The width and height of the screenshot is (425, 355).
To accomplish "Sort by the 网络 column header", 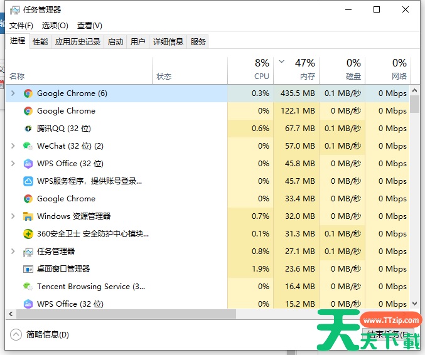I will (388, 71).
